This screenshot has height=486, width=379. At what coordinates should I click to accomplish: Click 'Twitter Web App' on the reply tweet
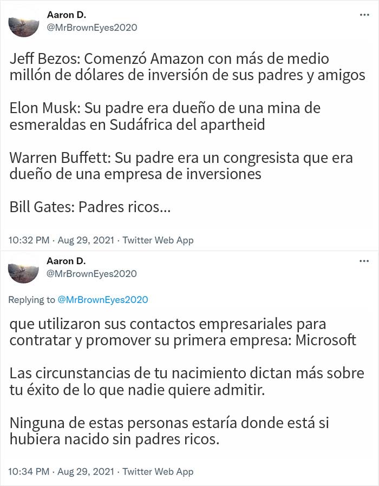(x=158, y=471)
